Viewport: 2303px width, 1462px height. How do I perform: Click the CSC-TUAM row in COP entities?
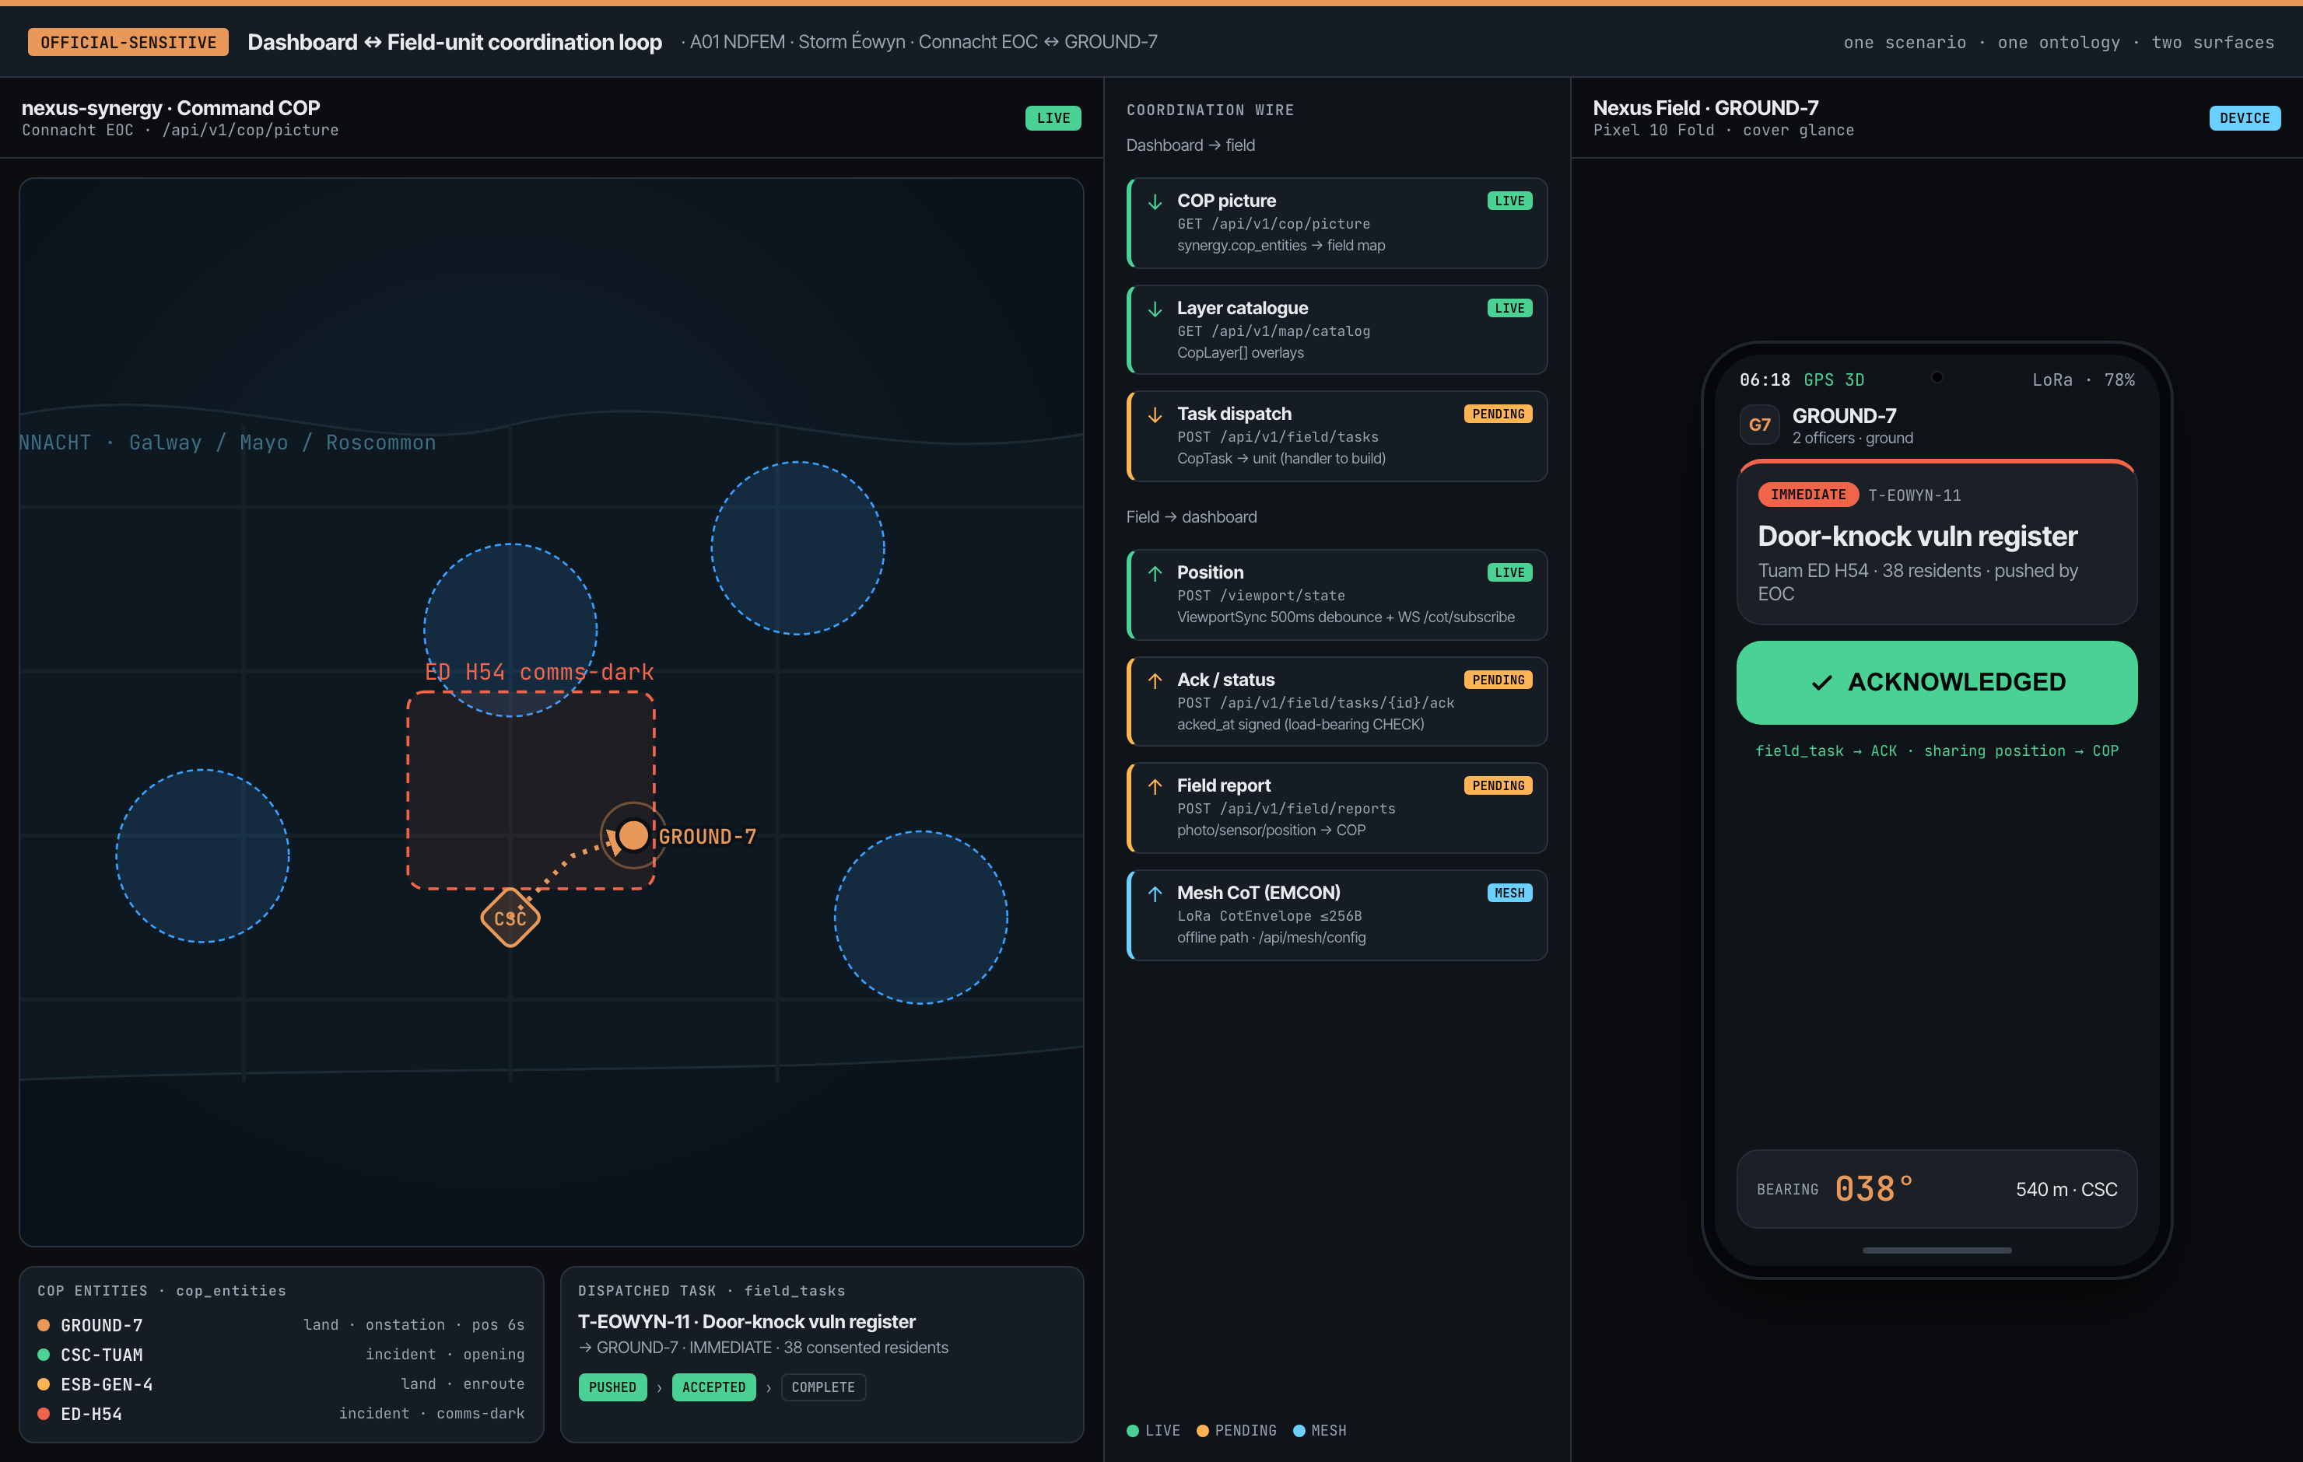coord(281,1355)
